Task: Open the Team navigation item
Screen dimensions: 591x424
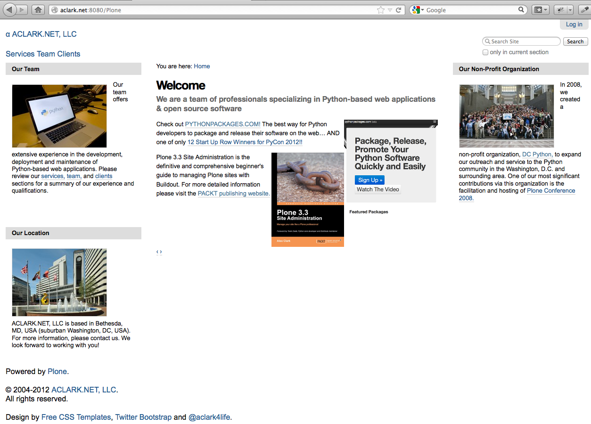Action: click(46, 54)
